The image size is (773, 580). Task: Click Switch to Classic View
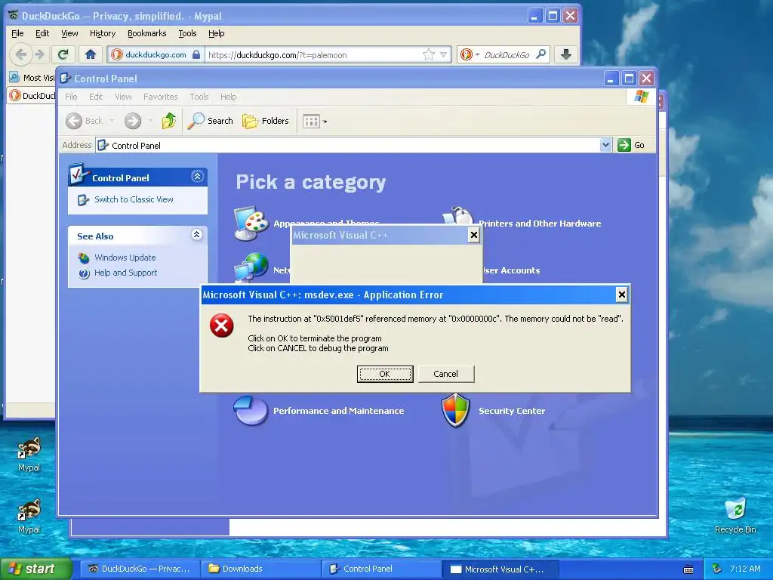pos(134,199)
